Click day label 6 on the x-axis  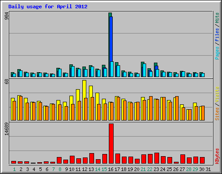pos(47,169)
